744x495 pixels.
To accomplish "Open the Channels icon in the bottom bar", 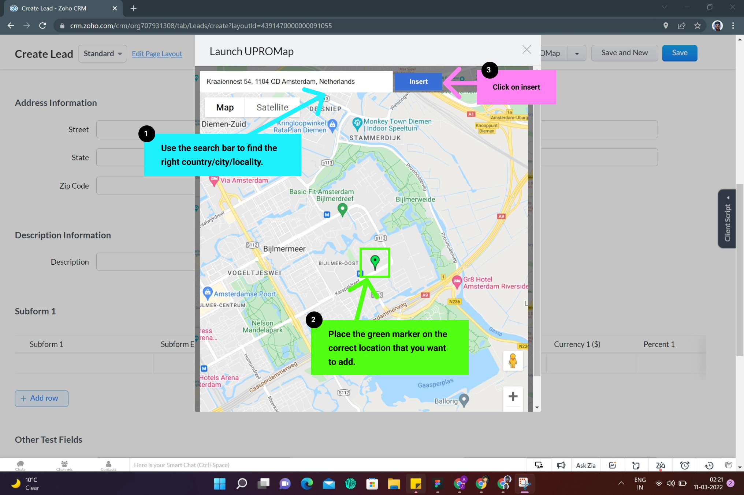I will (x=64, y=465).
